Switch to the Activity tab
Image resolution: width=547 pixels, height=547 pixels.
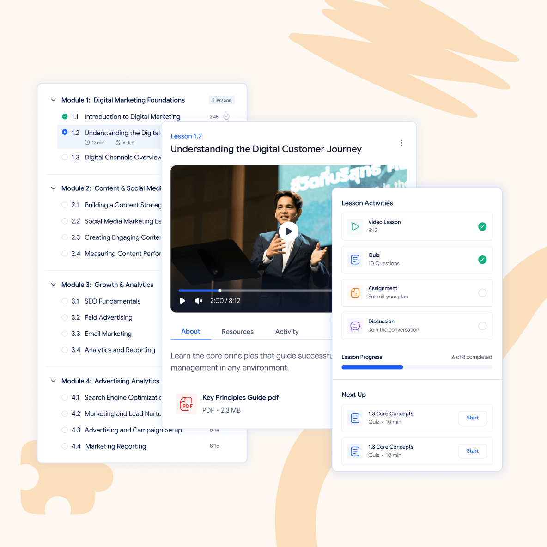click(x=287, y=331)
